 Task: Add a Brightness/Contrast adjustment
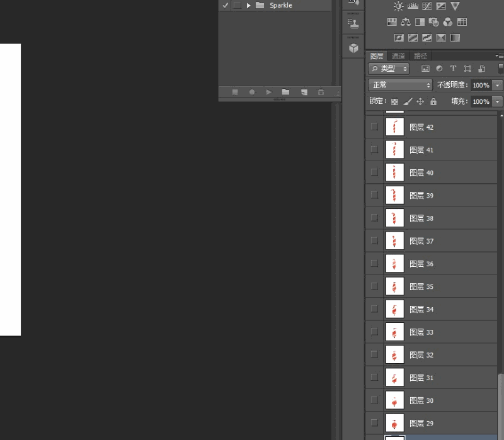click(398, 6)
